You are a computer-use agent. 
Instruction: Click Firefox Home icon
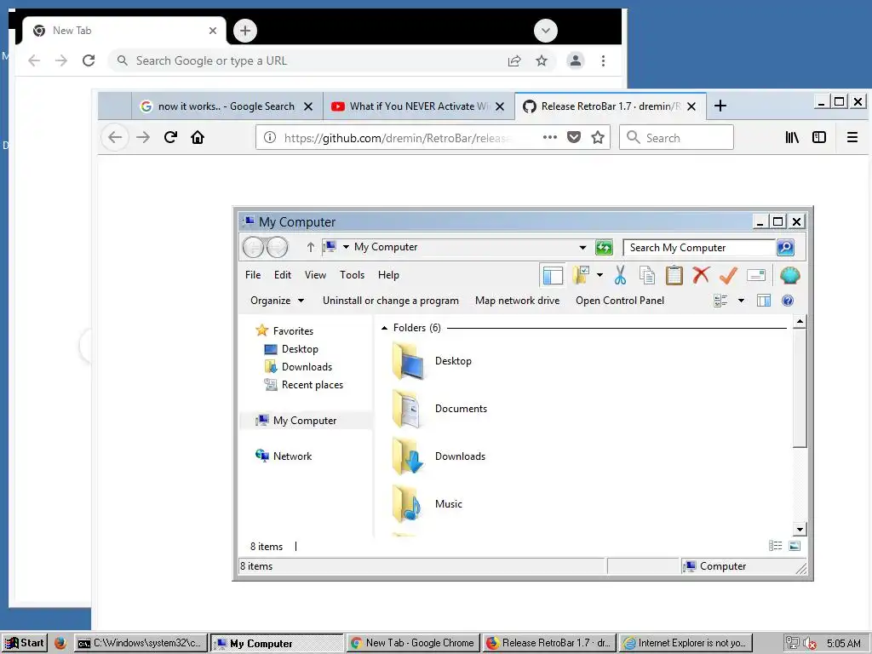click(x=198, y=137)
